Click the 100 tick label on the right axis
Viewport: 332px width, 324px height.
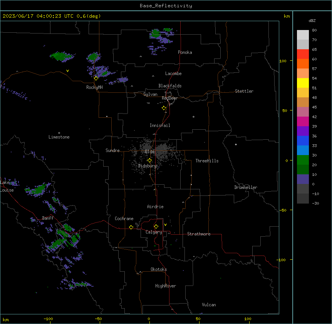pos(283,61)
